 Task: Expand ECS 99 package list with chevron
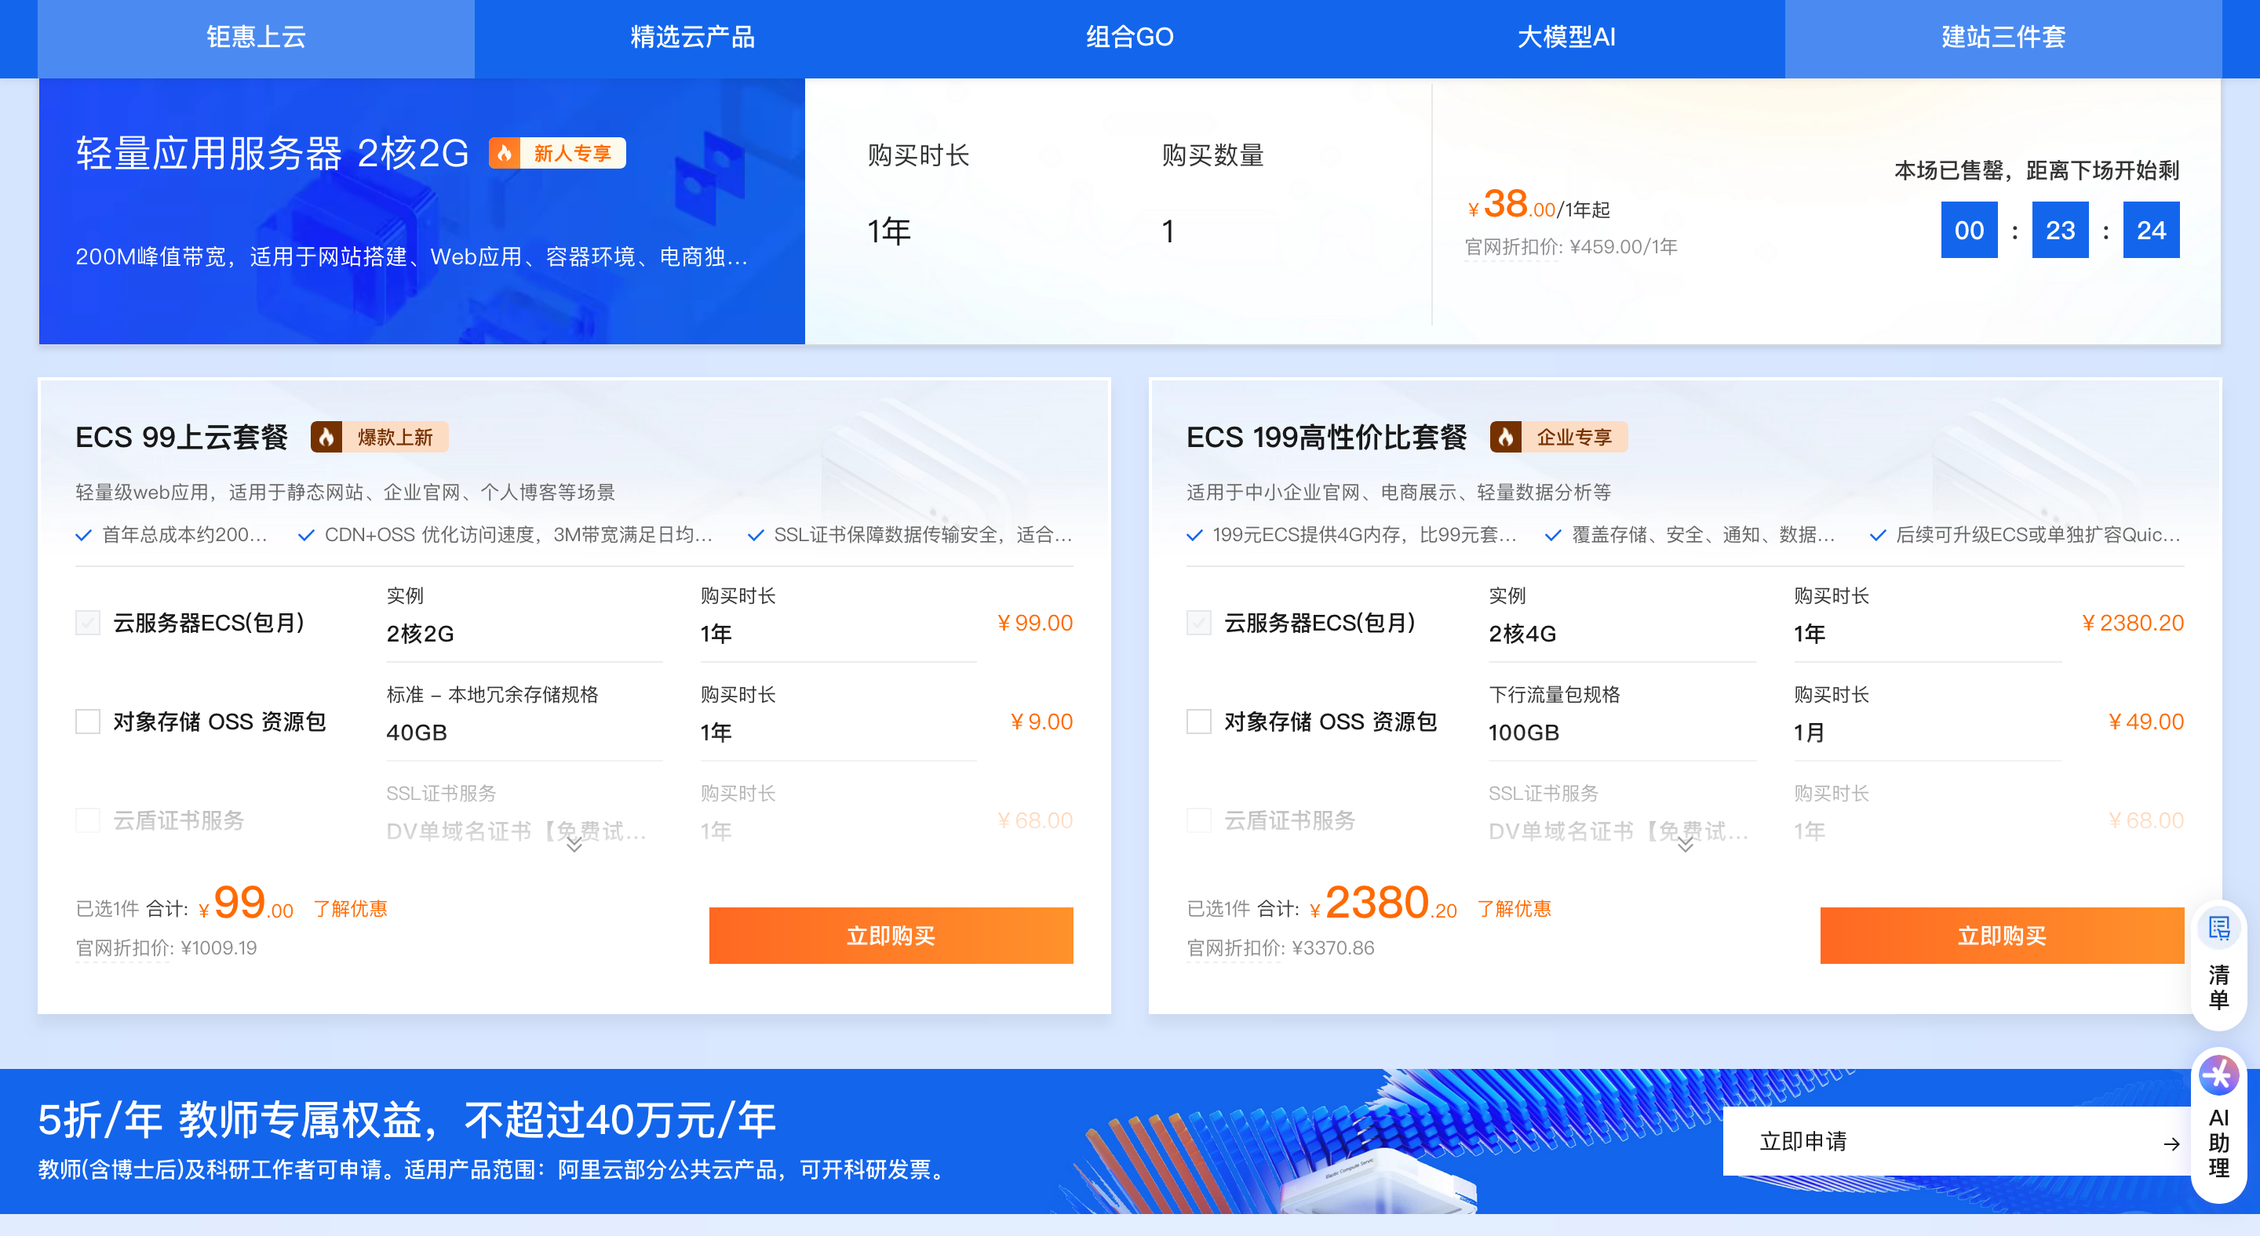coord(574,845)
